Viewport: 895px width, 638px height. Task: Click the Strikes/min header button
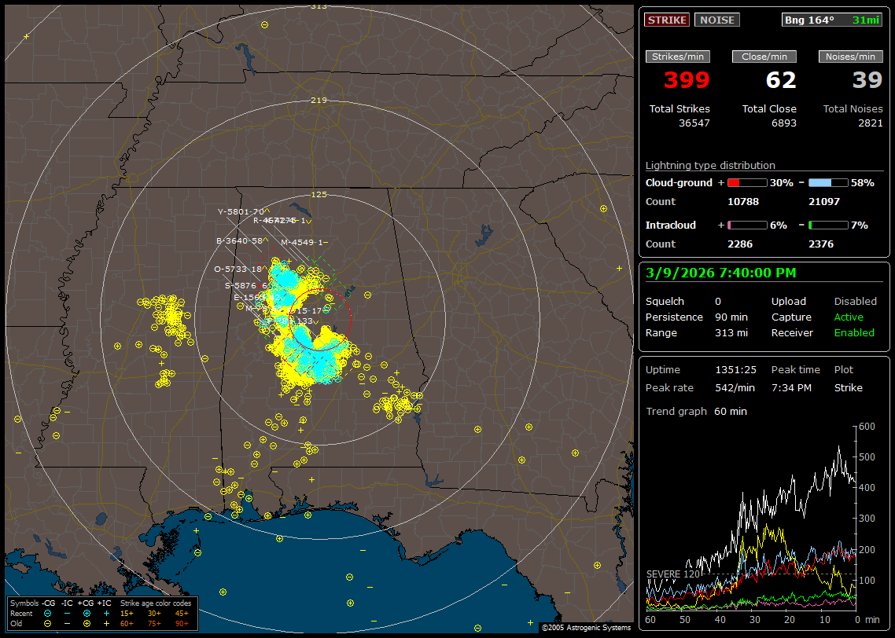tap(677, 57)
